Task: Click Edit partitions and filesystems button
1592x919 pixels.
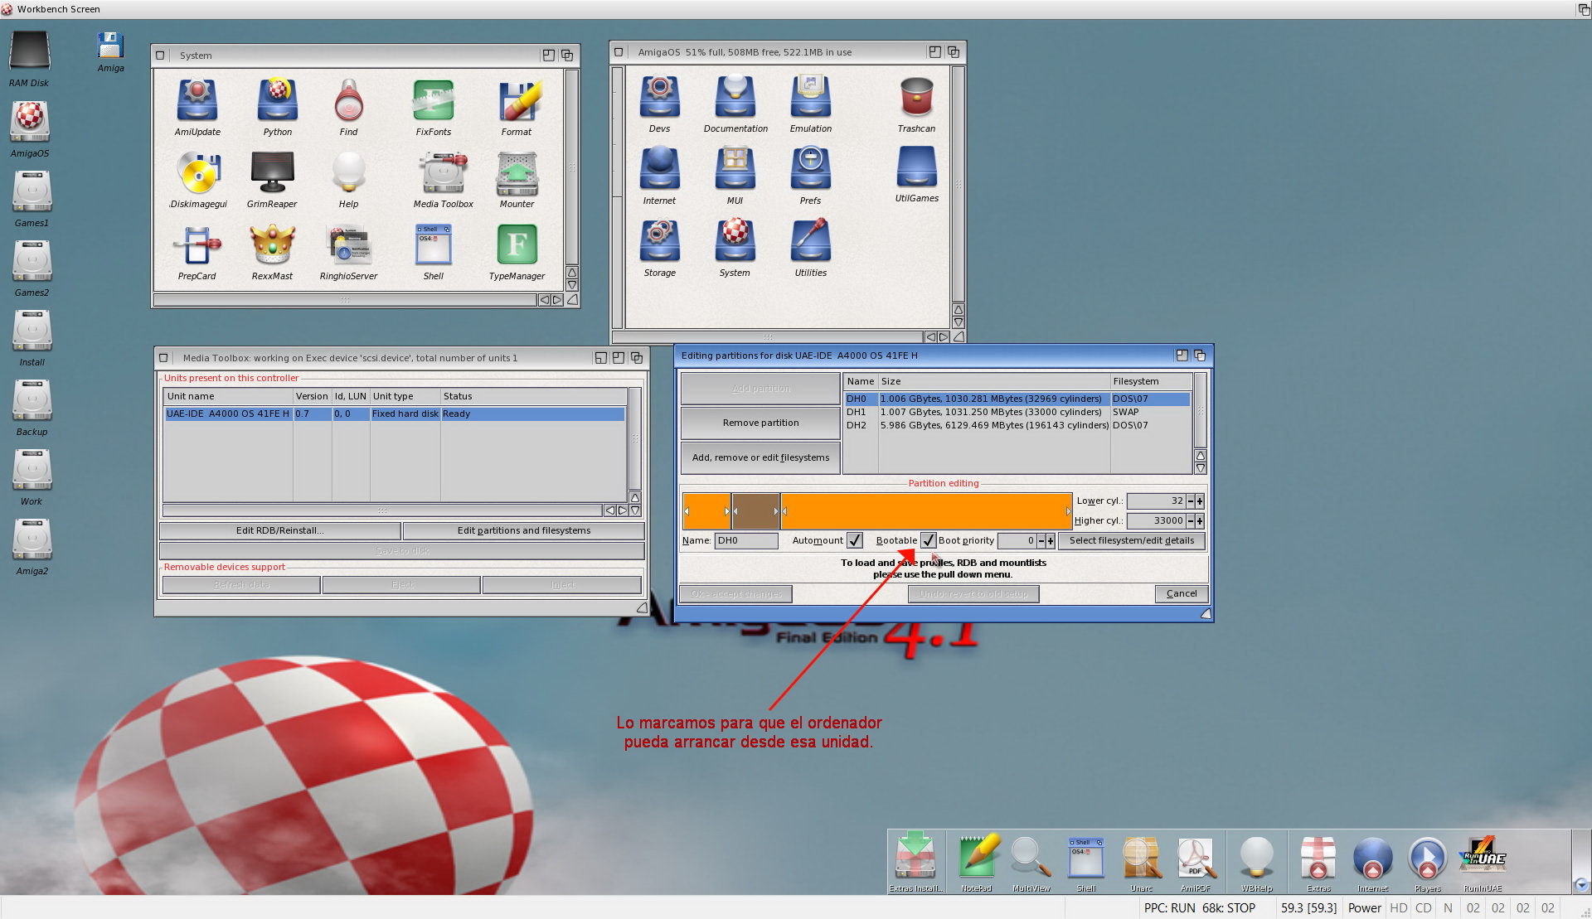Action: pyautogui.click(x=524, y=530)
